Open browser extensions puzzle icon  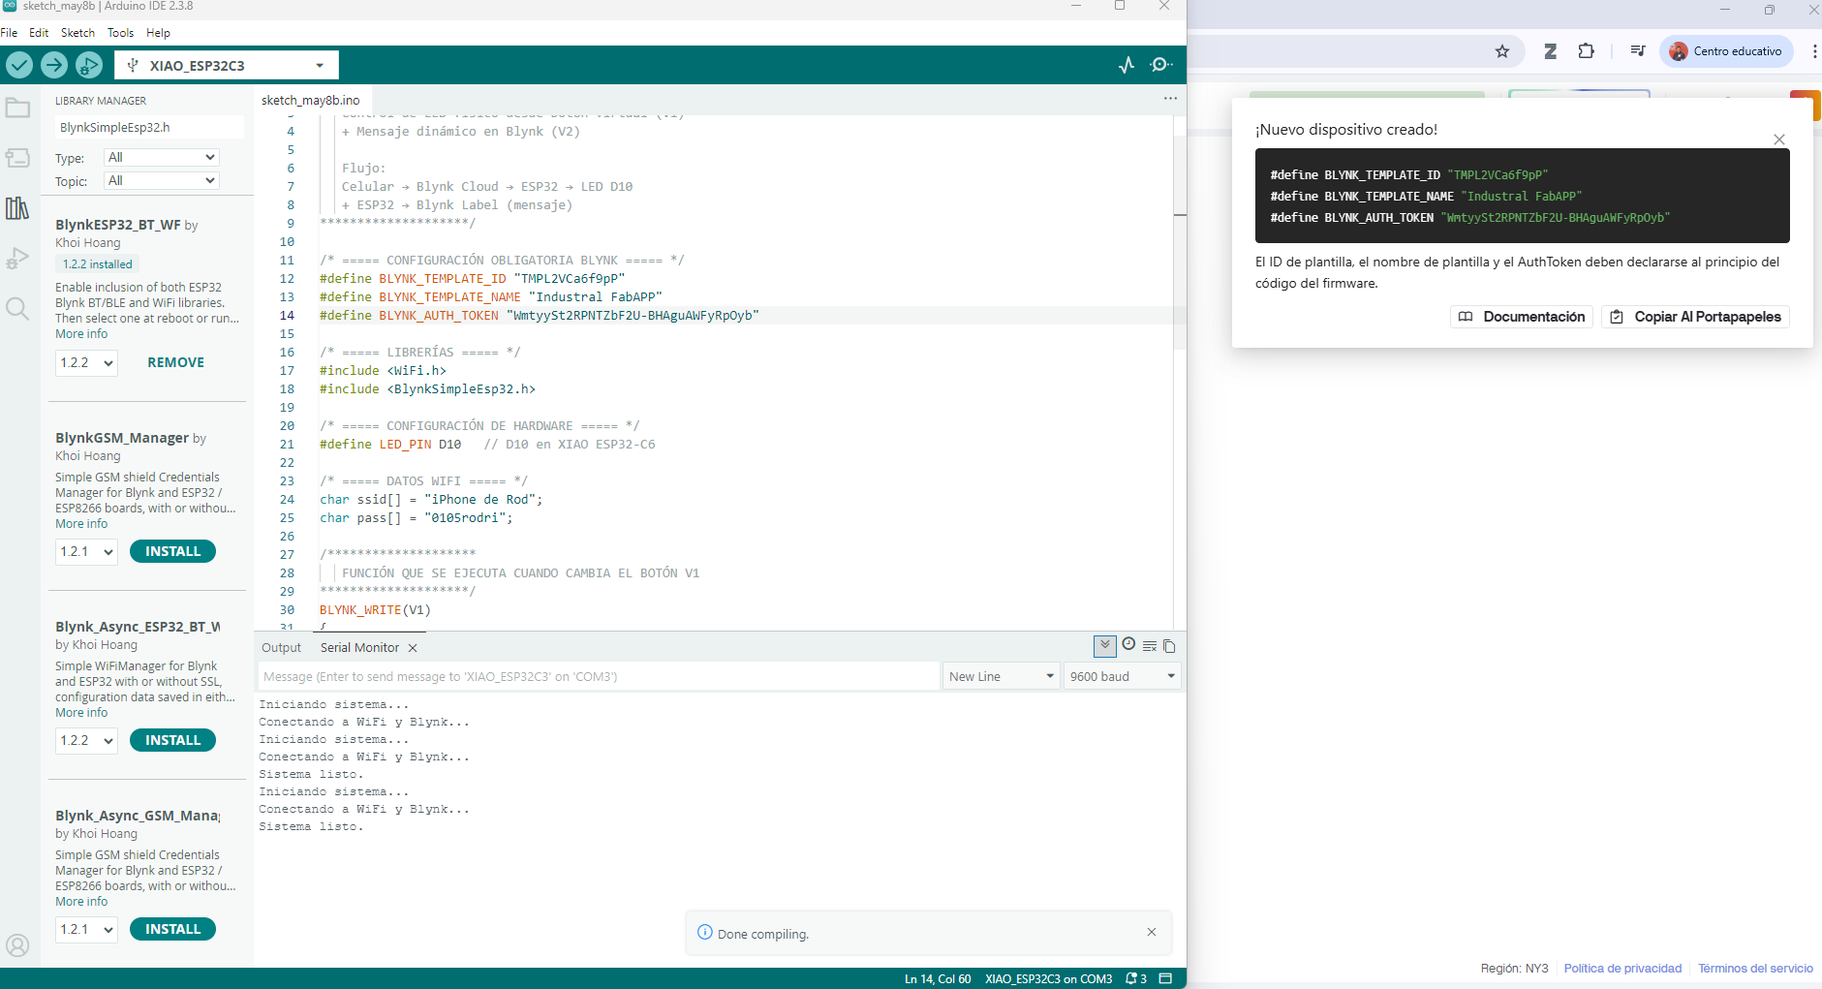[1586, 51]
